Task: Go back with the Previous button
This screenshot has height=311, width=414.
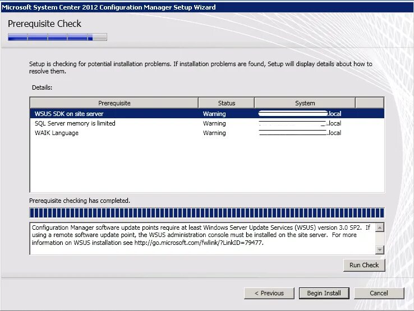Action: pyautogui.click(x=269, y=293)
